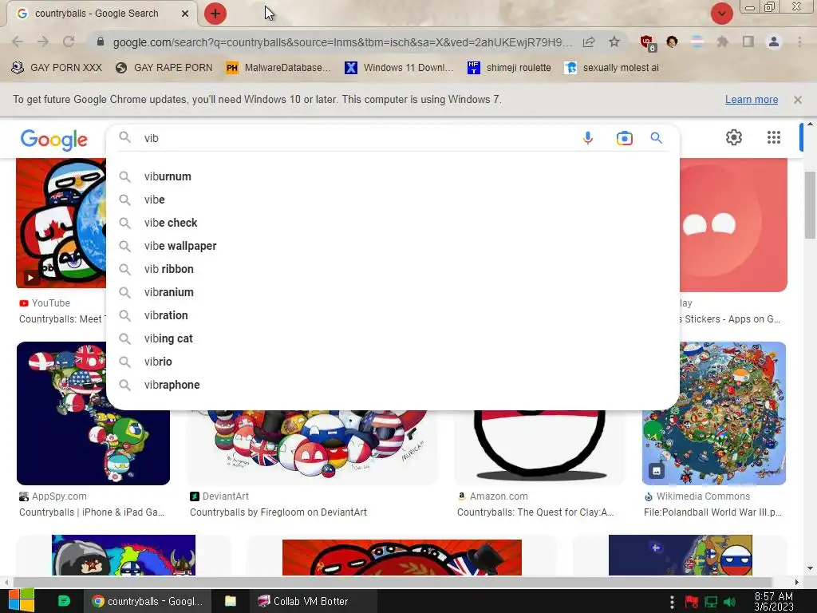Click the browser back arrow
The width and height of the screenshot is (817, 613).
(x=18, y=42)
